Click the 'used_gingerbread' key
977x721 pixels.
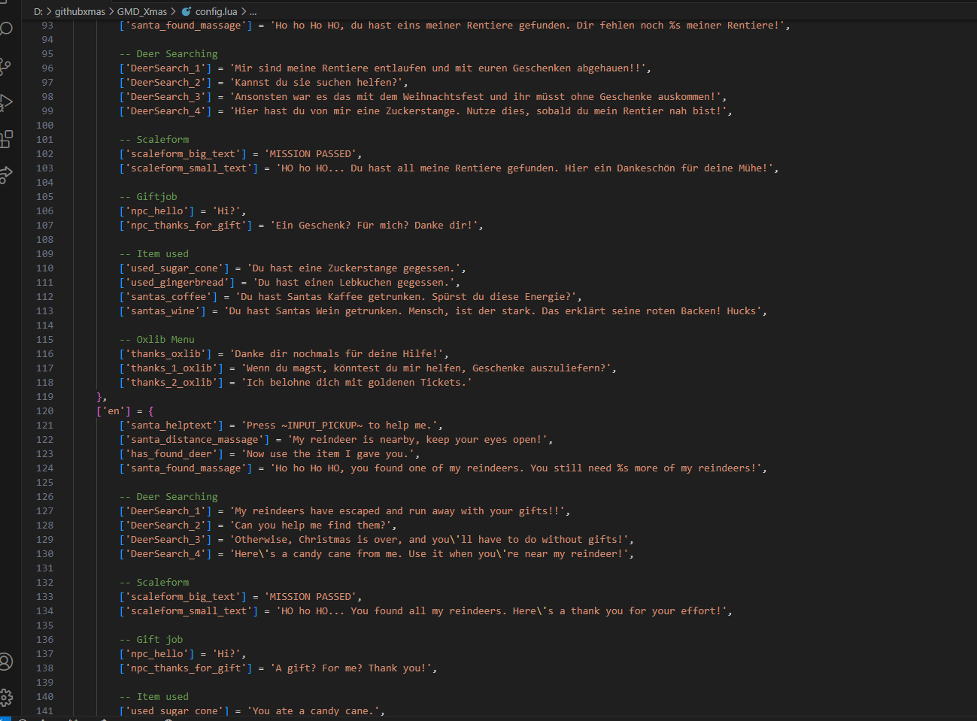click(177, 283)
